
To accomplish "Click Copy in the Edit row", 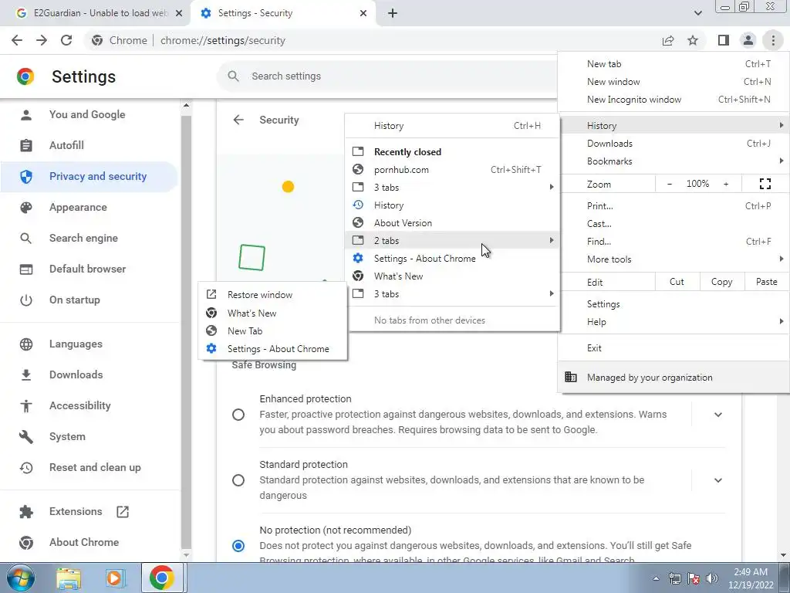I will click(722, 282).
